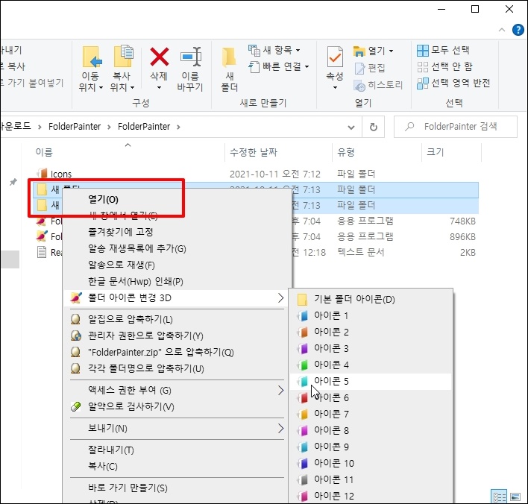Click the 텍스트 문서 type cell
The height and width of the screenshot is (504, 528).
point(361,252)
